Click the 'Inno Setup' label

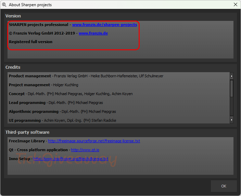[x=20, y=159]
